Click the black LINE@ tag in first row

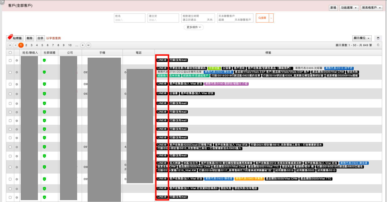[x=162, y=60]
